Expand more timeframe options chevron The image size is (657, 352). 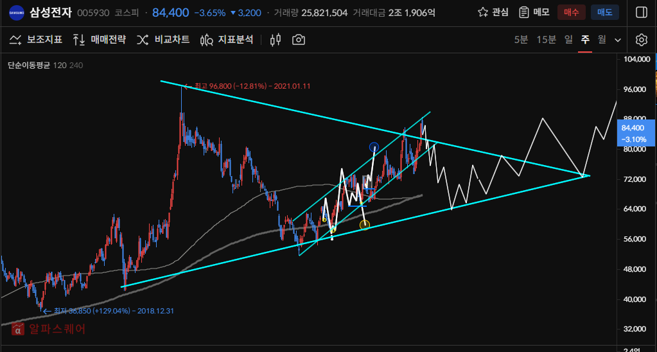click(x=618, y=40)
